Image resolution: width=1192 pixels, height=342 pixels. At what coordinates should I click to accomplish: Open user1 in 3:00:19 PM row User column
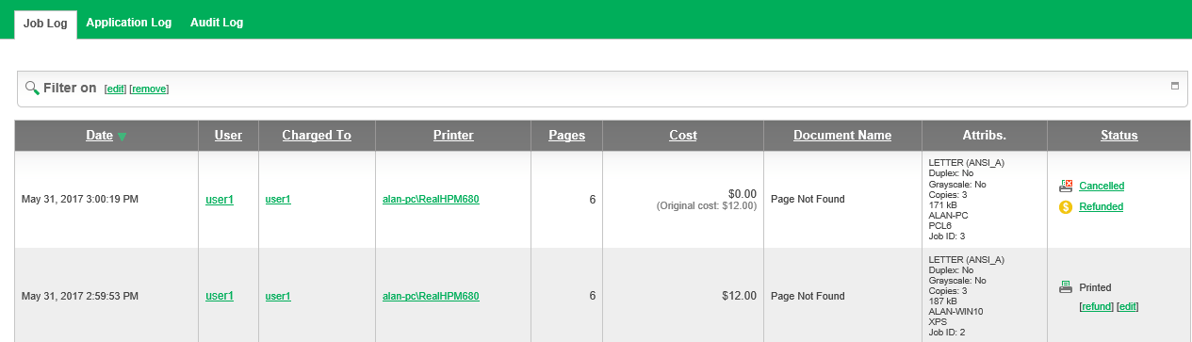220,200
